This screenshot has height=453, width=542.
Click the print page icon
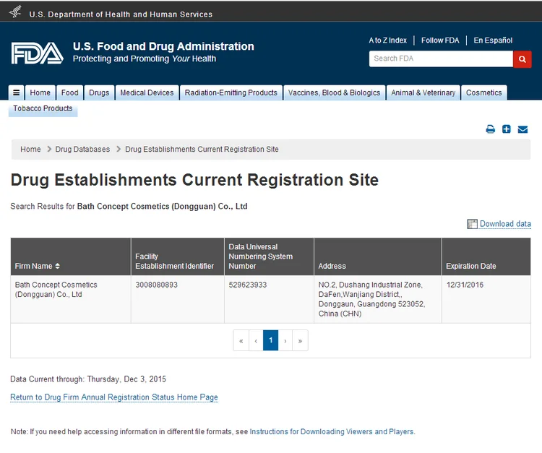point(490,129)
